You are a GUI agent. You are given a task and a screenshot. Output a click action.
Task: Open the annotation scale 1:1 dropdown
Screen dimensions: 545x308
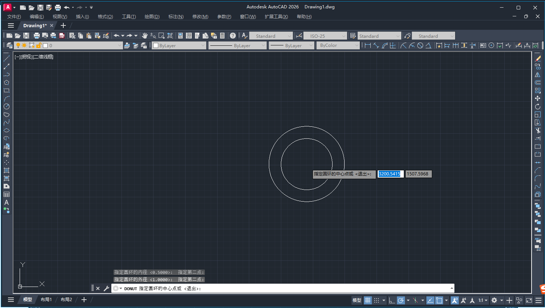[x=483, y=300]
